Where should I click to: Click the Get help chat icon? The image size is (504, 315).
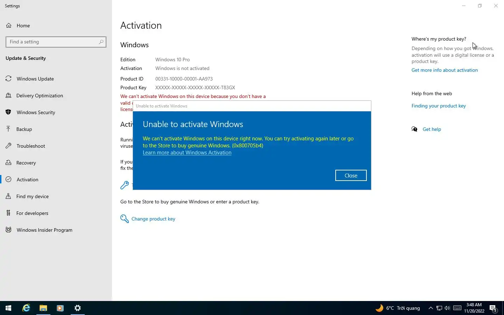415,129
